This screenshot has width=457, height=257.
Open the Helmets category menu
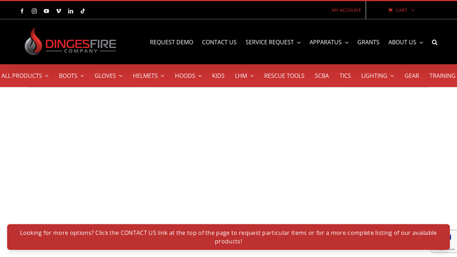148,76
